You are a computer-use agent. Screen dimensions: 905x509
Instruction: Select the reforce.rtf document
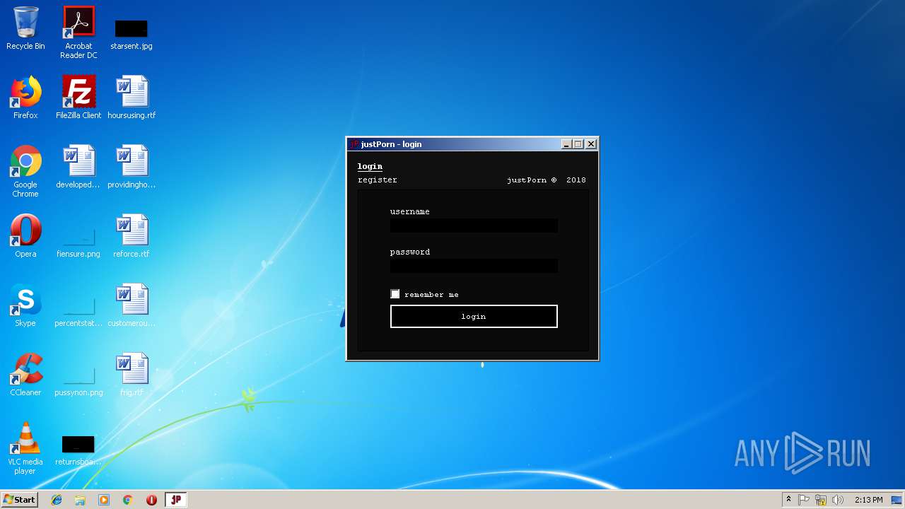point(132,237)
